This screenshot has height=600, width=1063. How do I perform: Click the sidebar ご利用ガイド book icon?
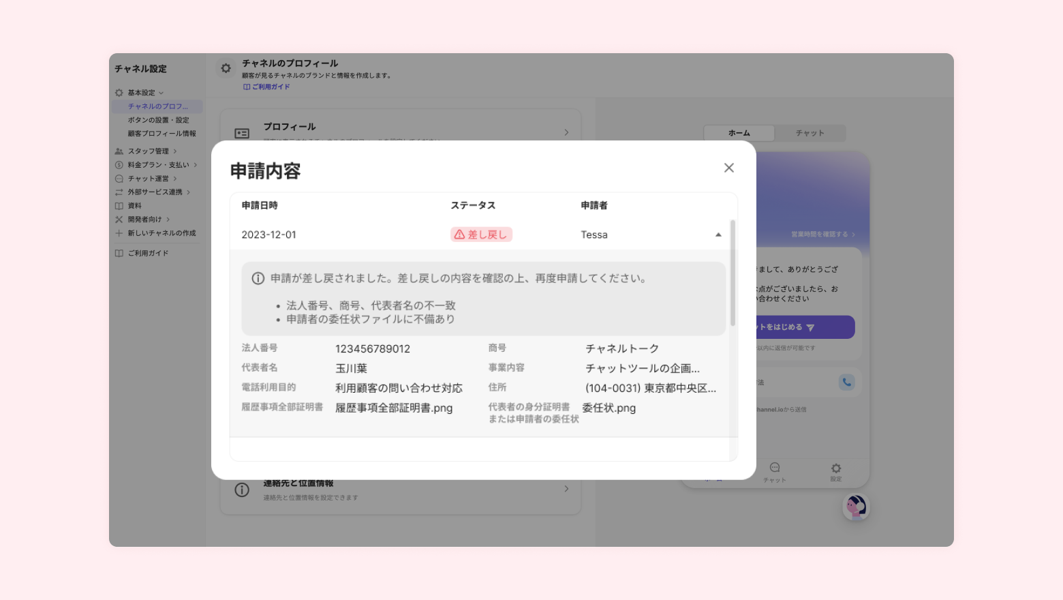point(119,253)
